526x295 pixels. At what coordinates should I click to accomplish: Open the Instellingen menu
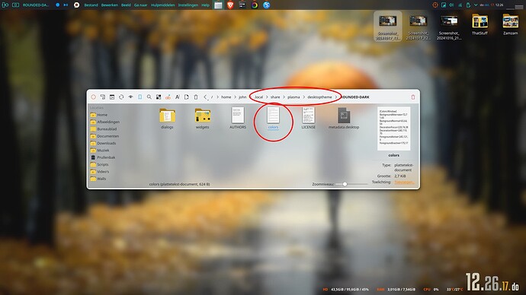(188, 5)
